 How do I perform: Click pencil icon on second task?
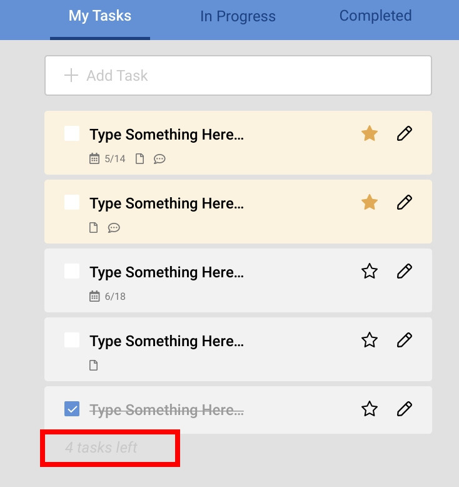point(405,202)
